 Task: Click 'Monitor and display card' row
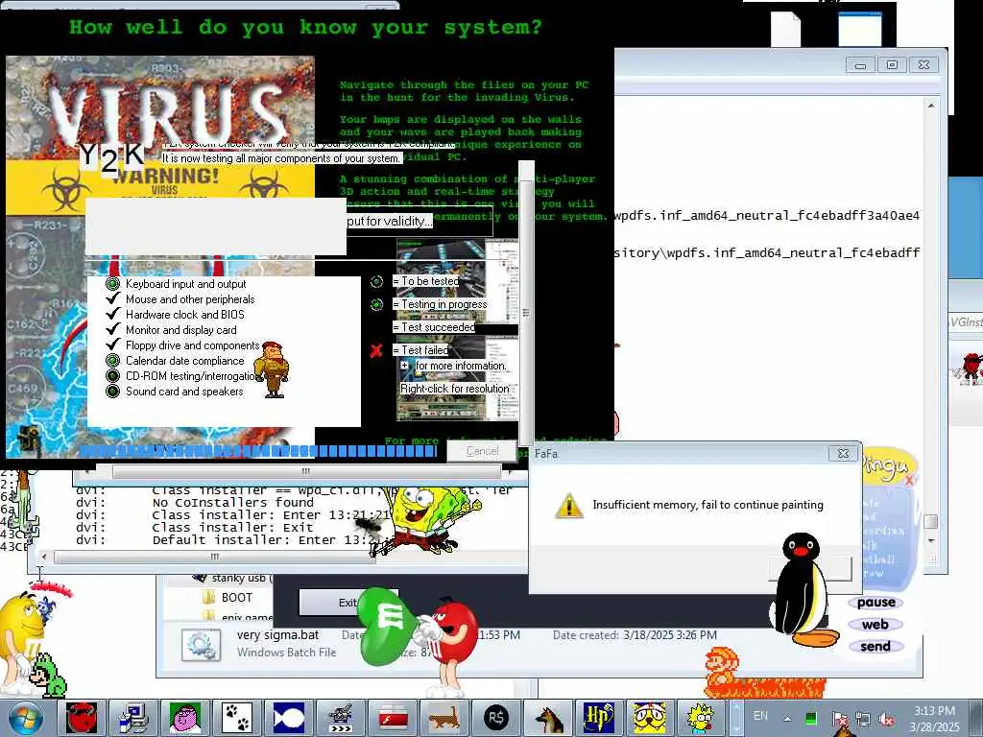(181, 330)
